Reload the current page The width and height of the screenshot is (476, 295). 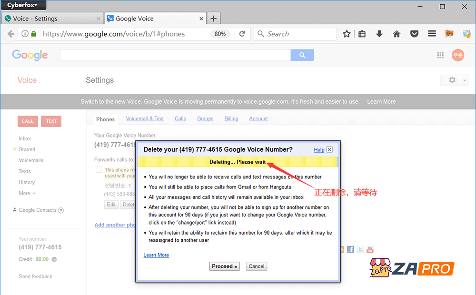tap(242, 34)
